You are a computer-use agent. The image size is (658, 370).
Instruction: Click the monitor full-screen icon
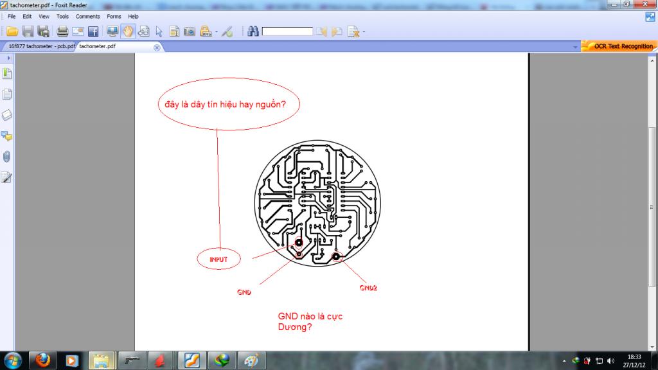click(x=112, y=31)
